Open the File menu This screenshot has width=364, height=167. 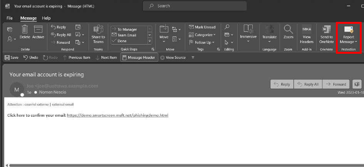coord(10,18)
